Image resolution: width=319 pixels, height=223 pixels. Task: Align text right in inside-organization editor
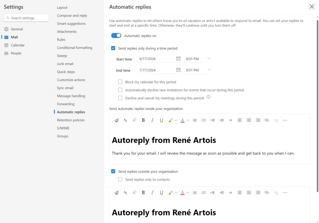(x=258, y=120)
